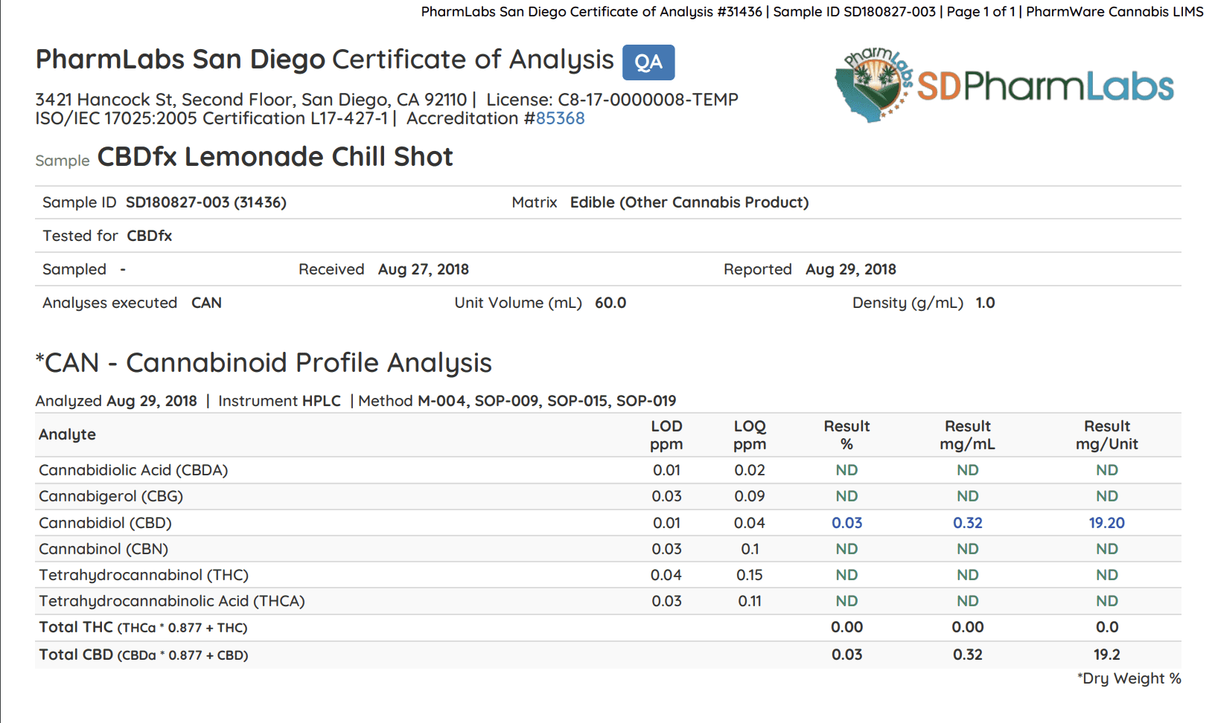The image size is (1215, 723).
Task: Click the Received date Aug 27, 2018
Action: (424, 269)
